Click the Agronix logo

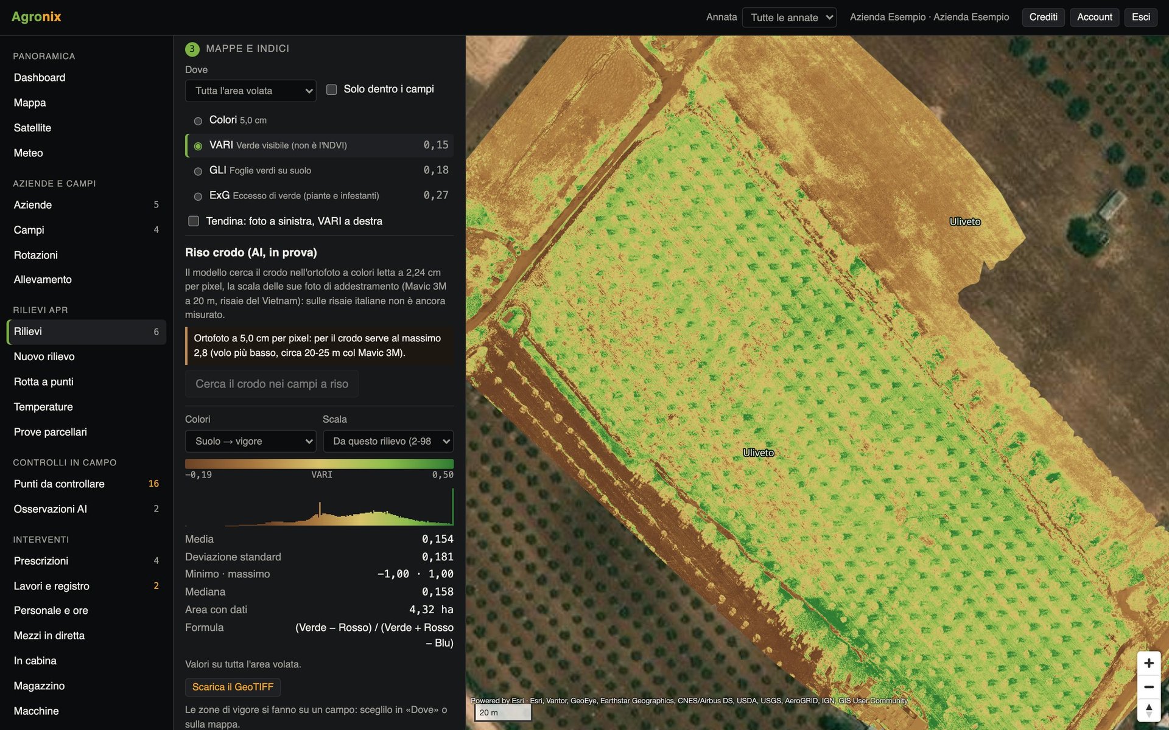click(37, 16)
